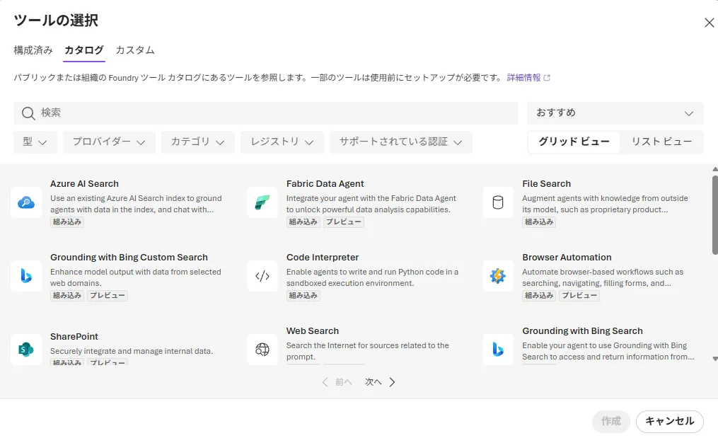This screenshot has height=443, width=718.
Task: Click the Azure AI Search cloud icon
Action: pyautogui.click(x=26, y=202)
